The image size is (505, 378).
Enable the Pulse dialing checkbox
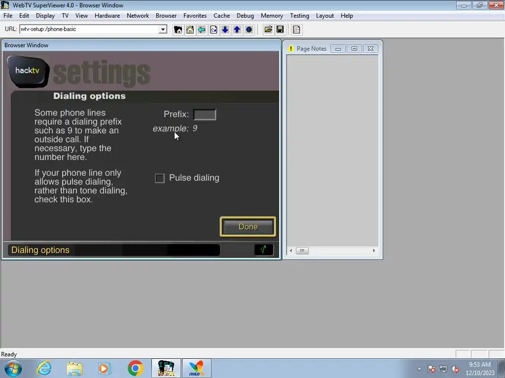tap(160, 178)
